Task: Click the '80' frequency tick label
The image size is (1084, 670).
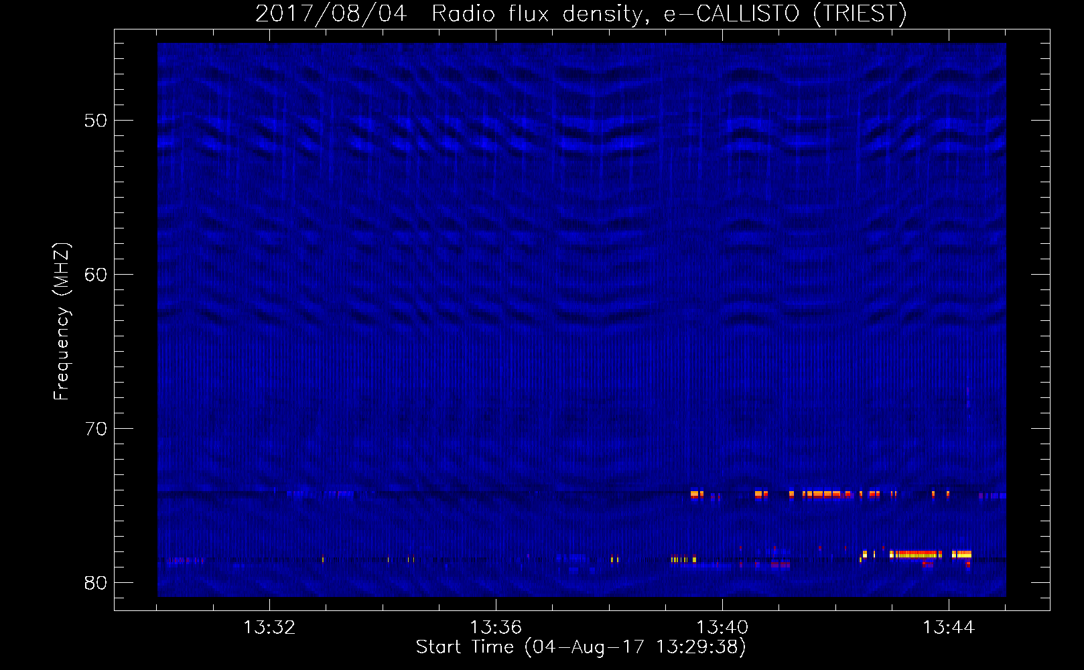Action: 96,583
